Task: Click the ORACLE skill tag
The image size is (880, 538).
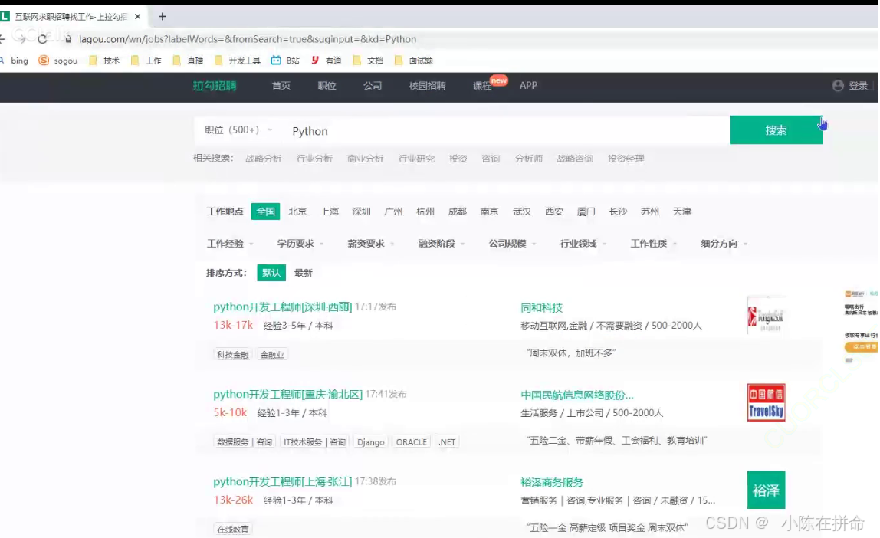Action: click(x=412, y=442)
